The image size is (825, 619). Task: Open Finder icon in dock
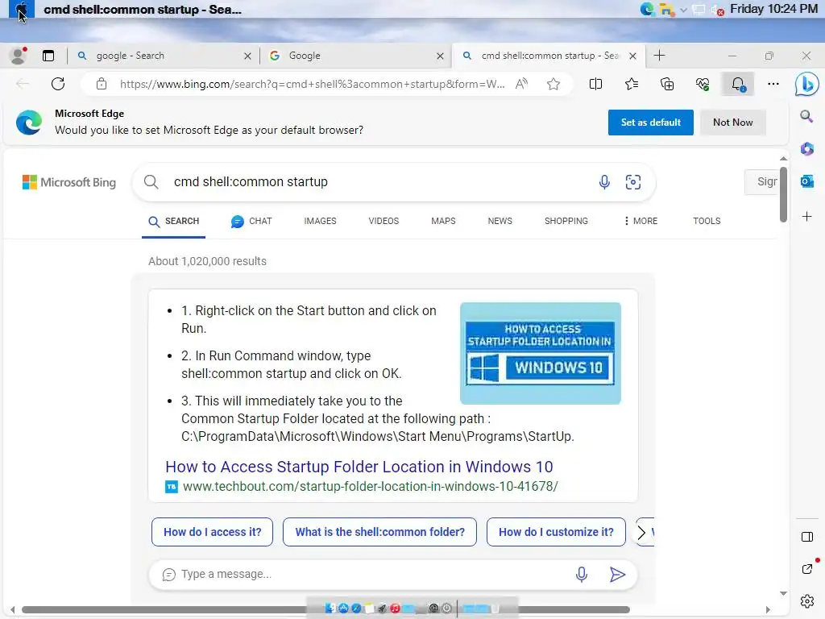[x=330, y=609]
